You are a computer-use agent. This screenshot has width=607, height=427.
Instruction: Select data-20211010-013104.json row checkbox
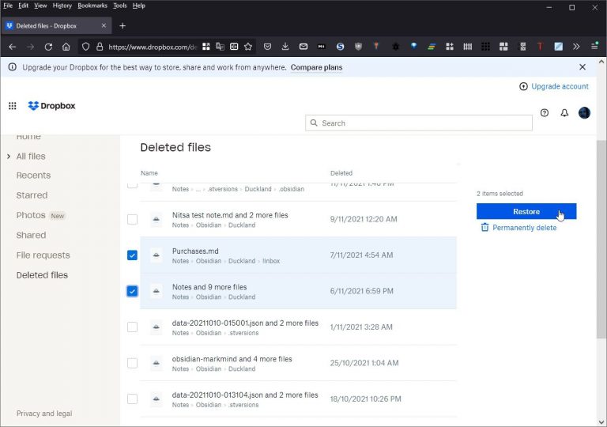point(133,399)
